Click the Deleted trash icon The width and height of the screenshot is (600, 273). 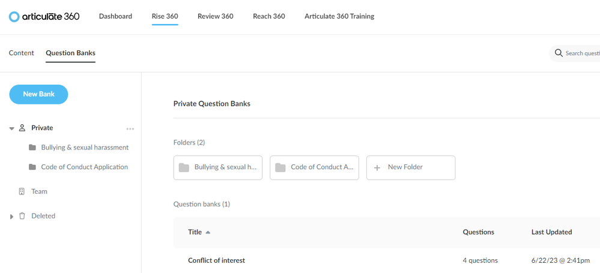[x=22, y=216]
